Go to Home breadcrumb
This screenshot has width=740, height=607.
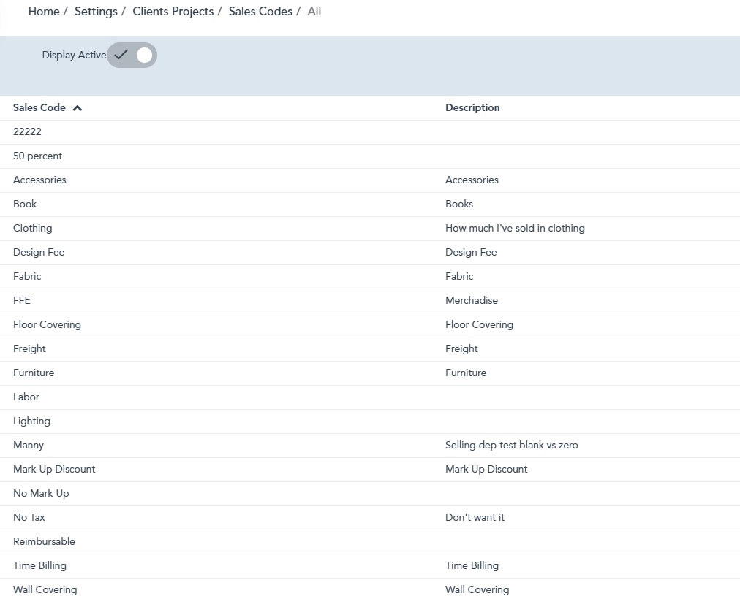(44, 11)
